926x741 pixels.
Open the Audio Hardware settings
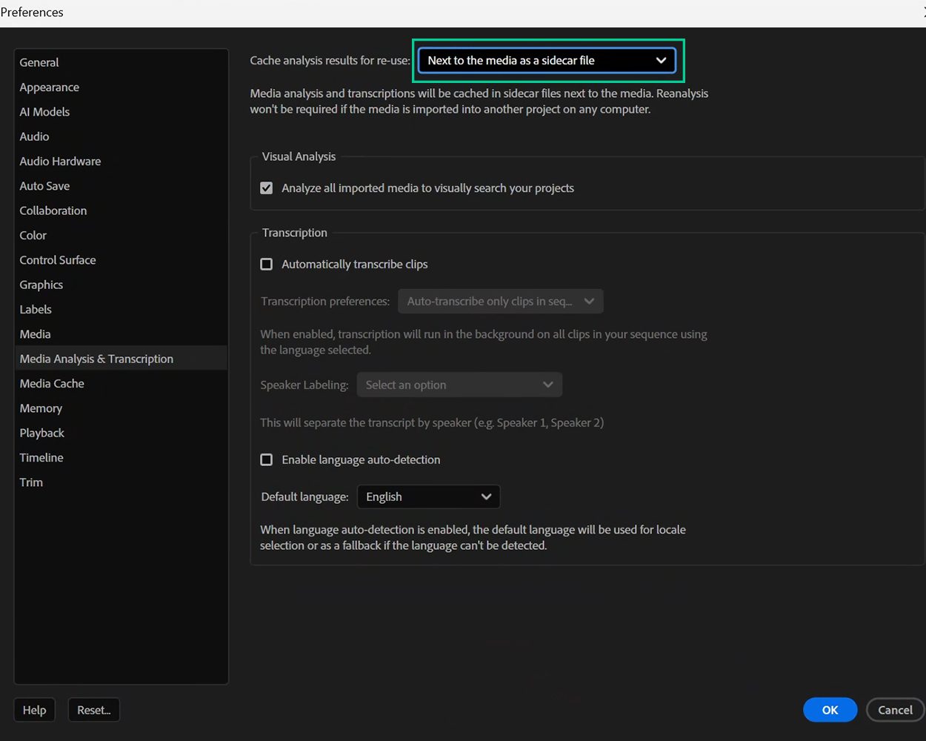60,161
